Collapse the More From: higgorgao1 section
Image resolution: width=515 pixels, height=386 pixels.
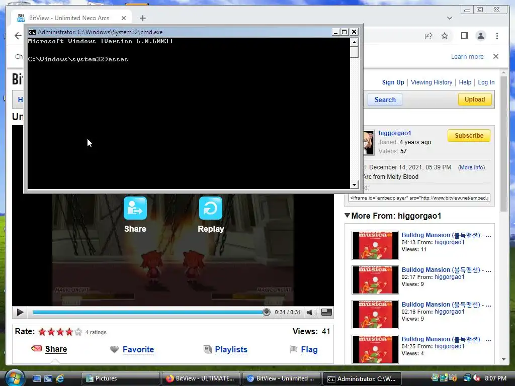coord(347,215)
